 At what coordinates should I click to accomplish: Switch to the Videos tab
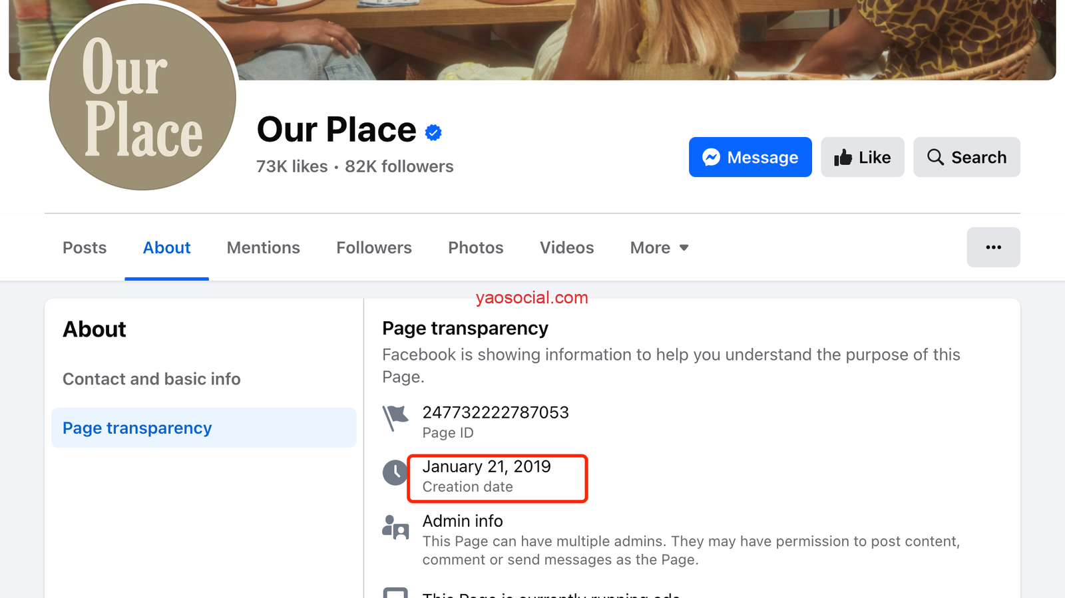tap(566, 247)
